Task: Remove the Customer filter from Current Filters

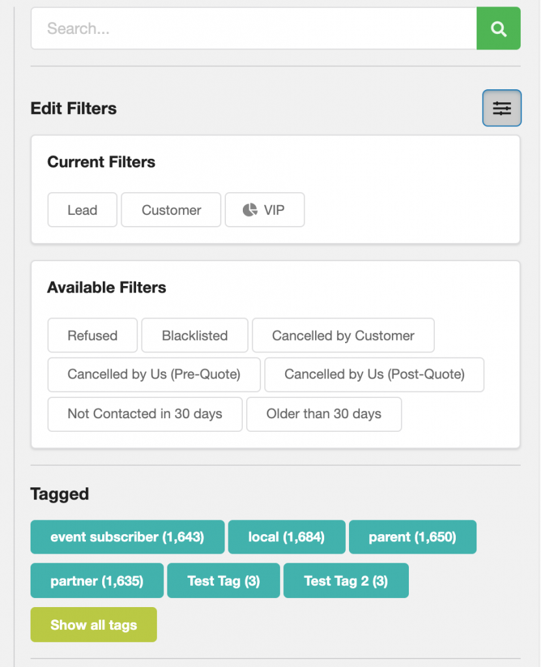Action: click(x=171, y=210)
